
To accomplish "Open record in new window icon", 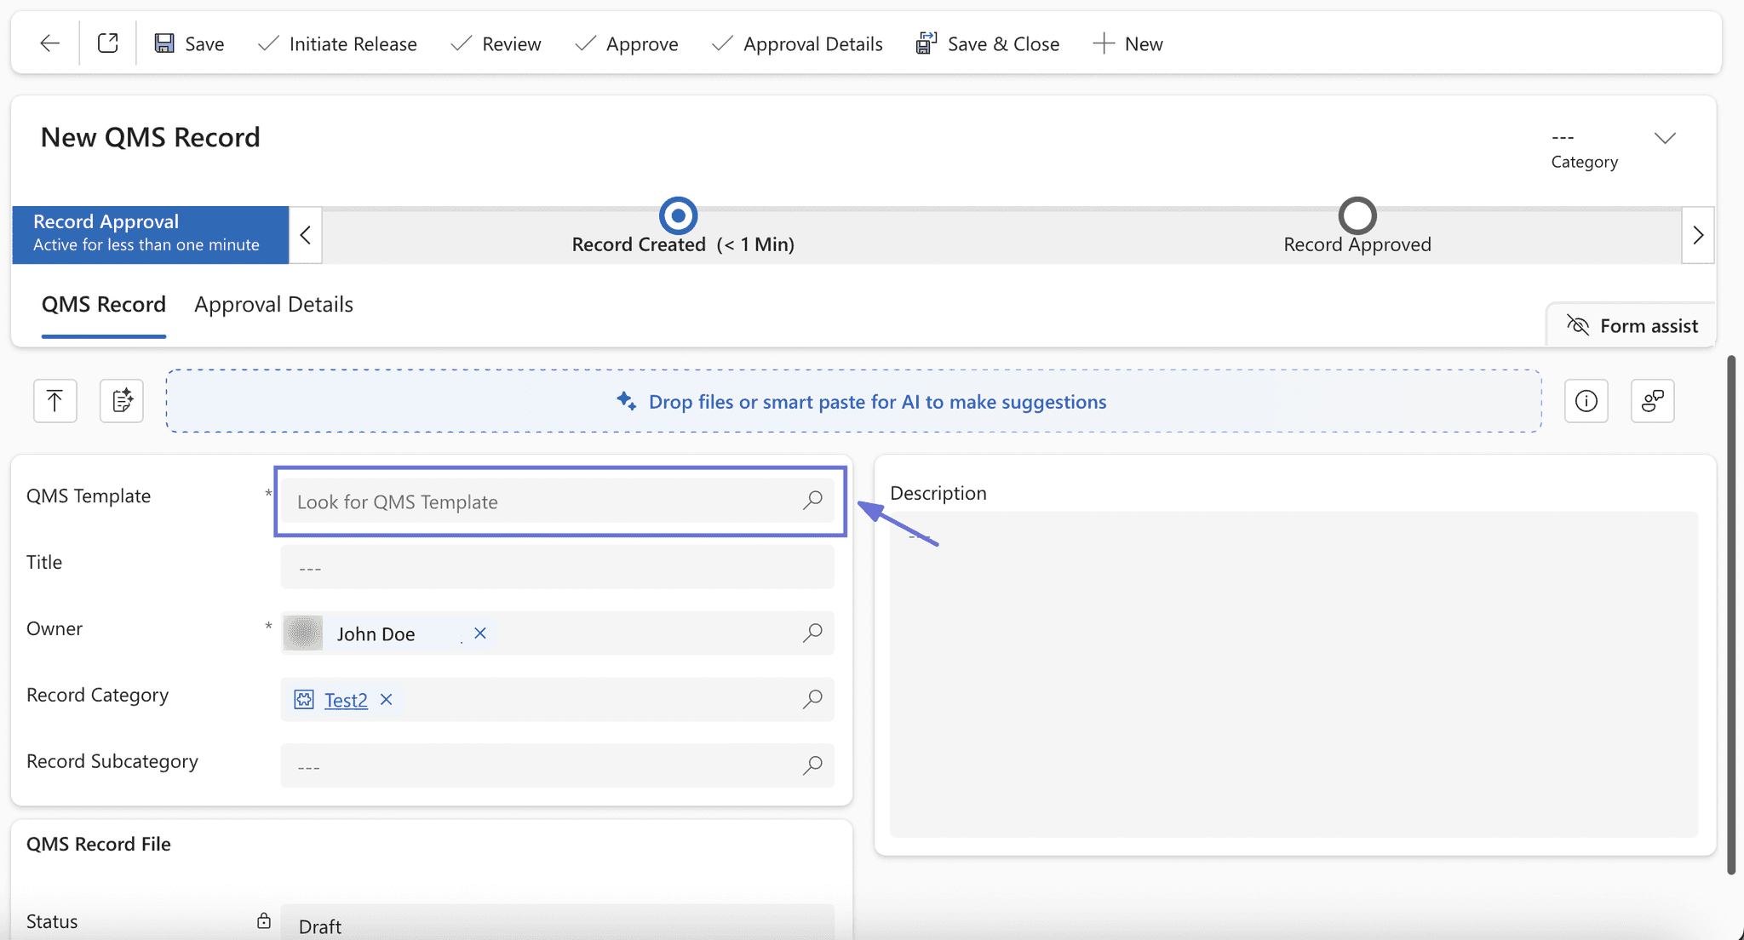I will (x=108, y=43).
